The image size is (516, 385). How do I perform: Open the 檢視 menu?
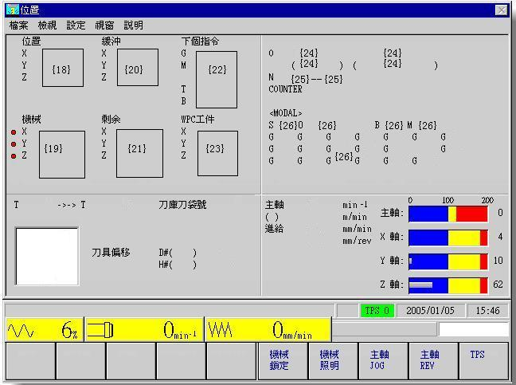[48, 26]
